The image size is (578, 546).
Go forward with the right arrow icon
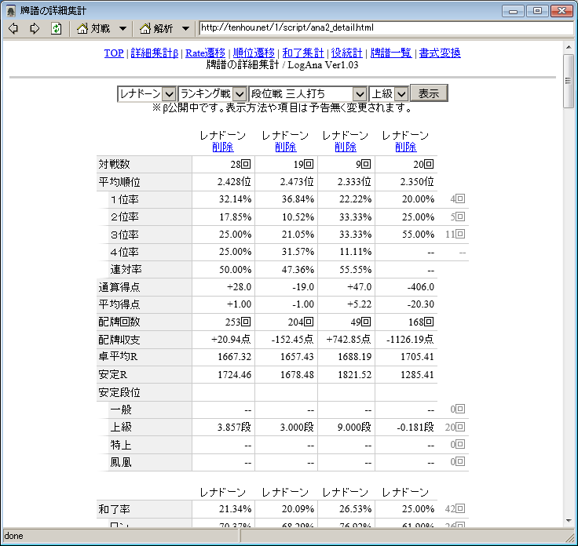(35, 28)
